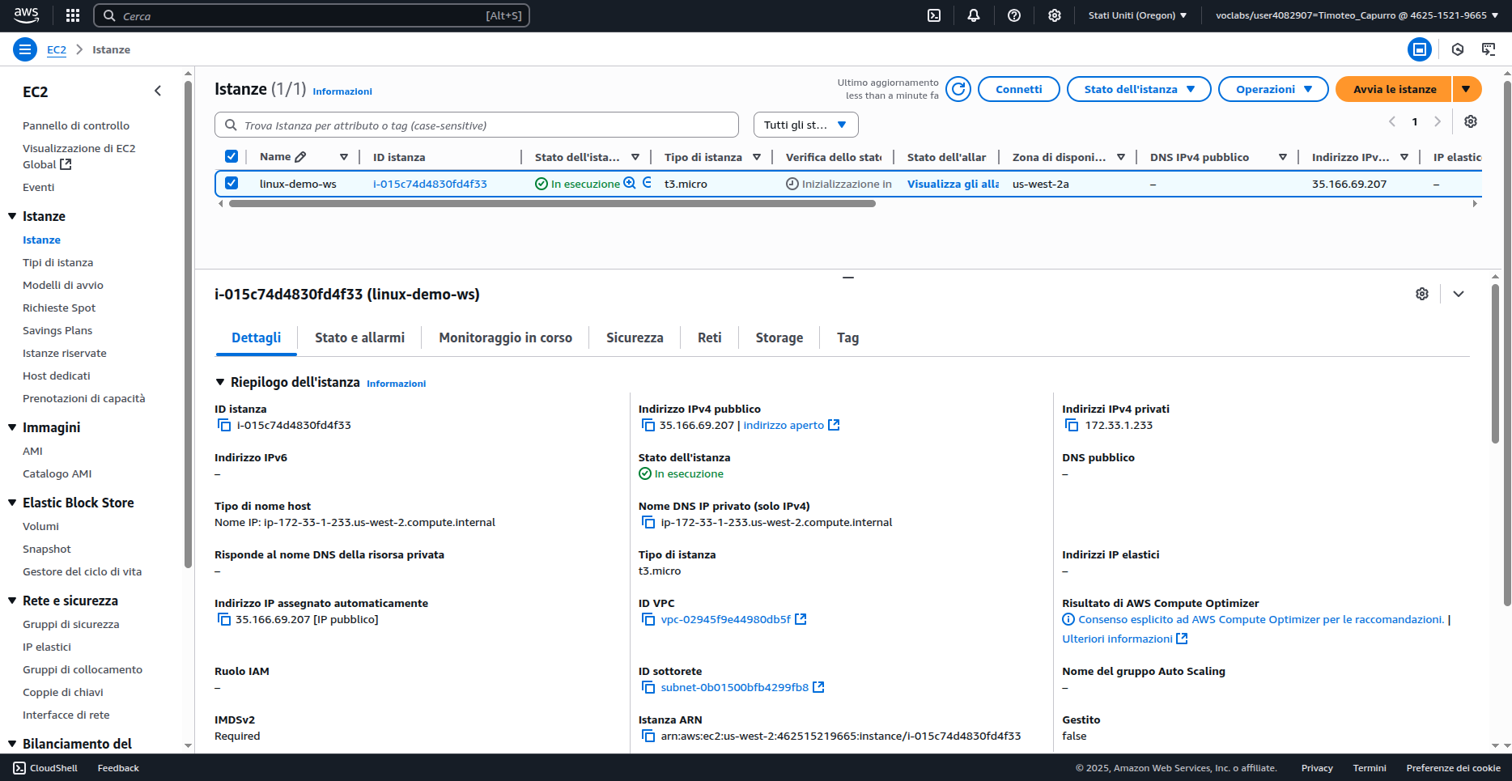Open details panel settings gear
Screen dimensions: 1512x781
[x=1422, y=294]
